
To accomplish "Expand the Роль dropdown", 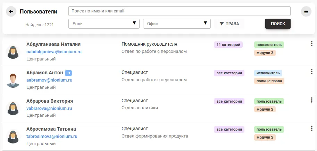I will (104, 23).
